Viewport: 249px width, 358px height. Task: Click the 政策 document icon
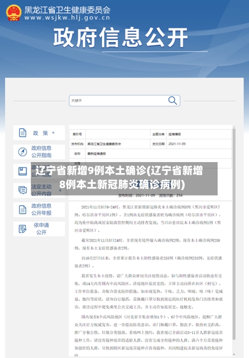click(x=22, y=133)
